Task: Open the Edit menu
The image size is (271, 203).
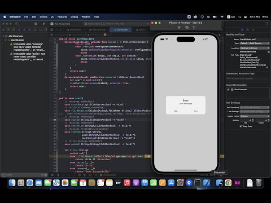Action: [x=34, y=17]
